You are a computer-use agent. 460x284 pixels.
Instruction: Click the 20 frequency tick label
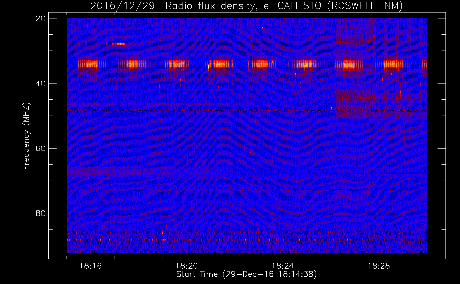point(41,18)
